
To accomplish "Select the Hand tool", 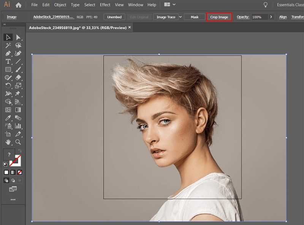I will 8,142.
